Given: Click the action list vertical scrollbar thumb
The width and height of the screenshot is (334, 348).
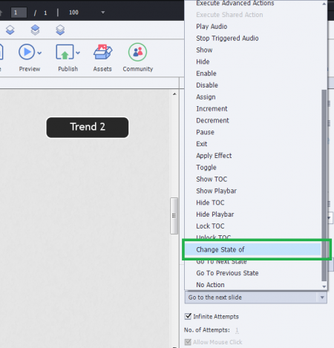Looking at the screenshot, I should (324, 186).
